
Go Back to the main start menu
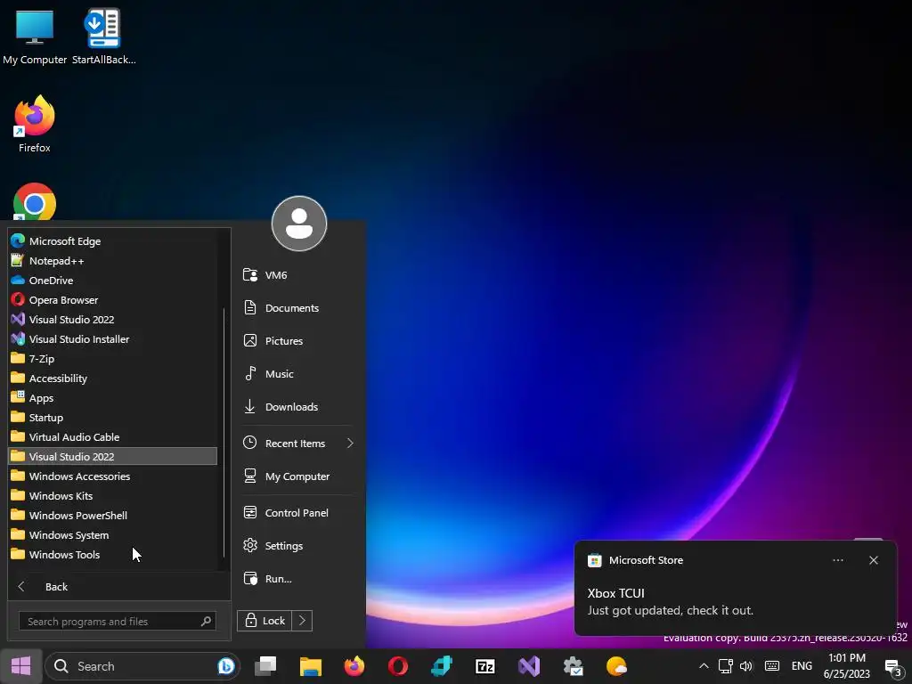(x=118, y=586)
